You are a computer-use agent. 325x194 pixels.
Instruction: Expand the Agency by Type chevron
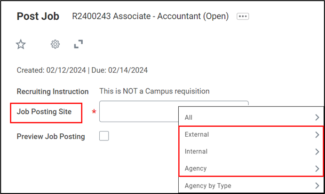click(x=317, y=186)
